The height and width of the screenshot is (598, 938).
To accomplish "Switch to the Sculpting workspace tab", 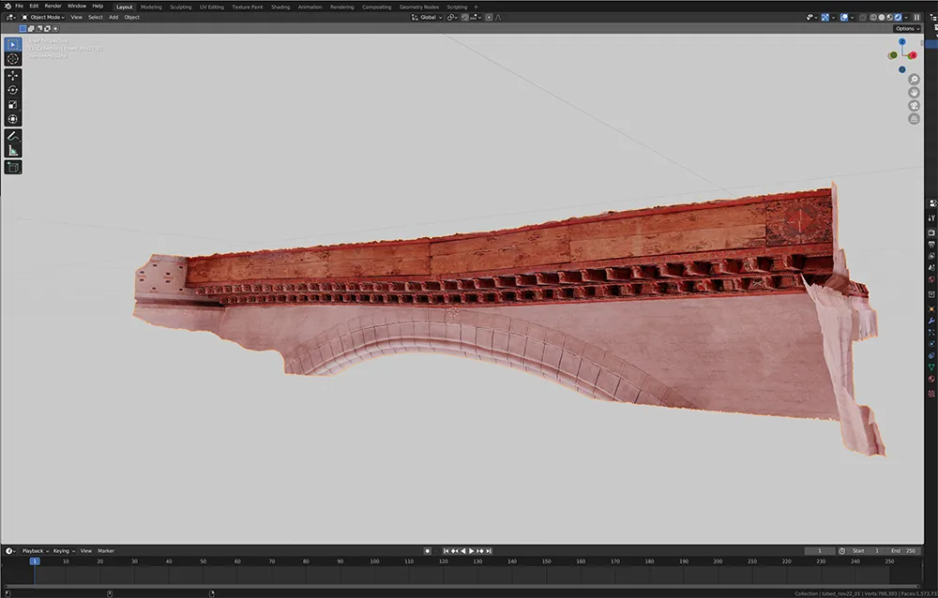I will 181,7.
